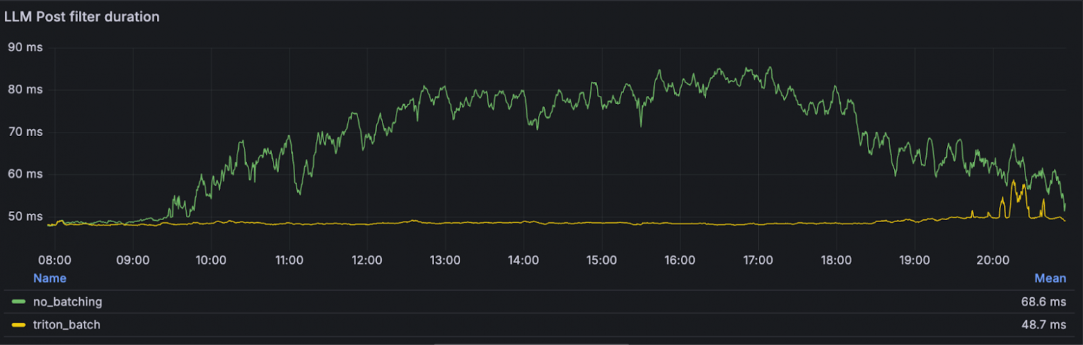1083x345 pixels.
Task: Click the 70 ms y-axis label
Action: [24, 132]
